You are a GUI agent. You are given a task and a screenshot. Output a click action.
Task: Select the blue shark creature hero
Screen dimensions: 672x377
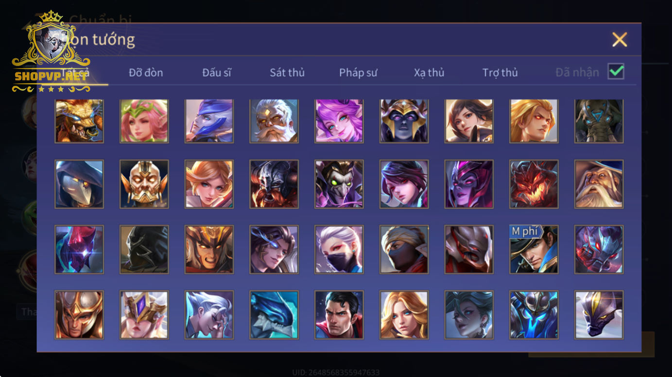click(274, 314)
